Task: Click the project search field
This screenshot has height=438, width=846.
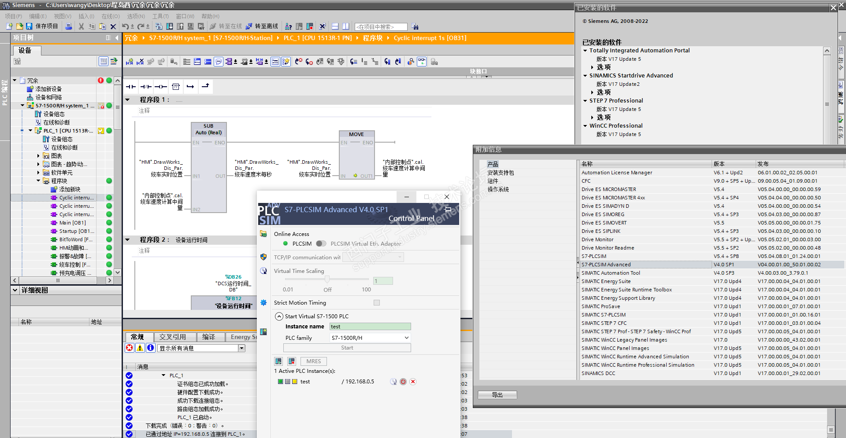Action: (x=381, y=27)
